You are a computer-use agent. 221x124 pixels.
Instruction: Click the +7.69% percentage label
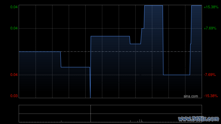coord(210,28)
